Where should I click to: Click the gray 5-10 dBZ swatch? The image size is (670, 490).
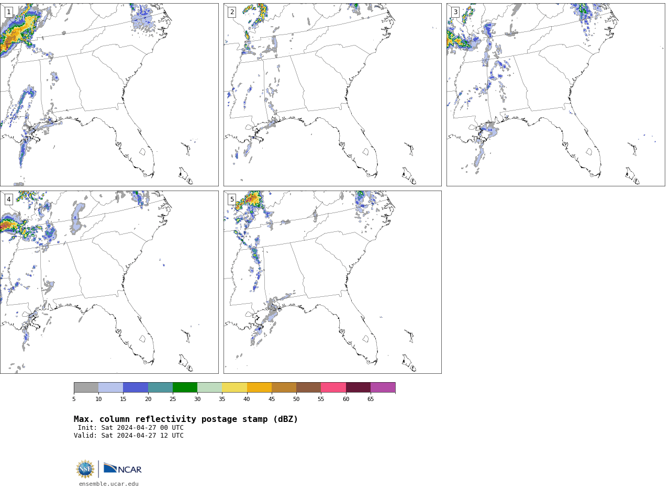(x=86, y=387)
